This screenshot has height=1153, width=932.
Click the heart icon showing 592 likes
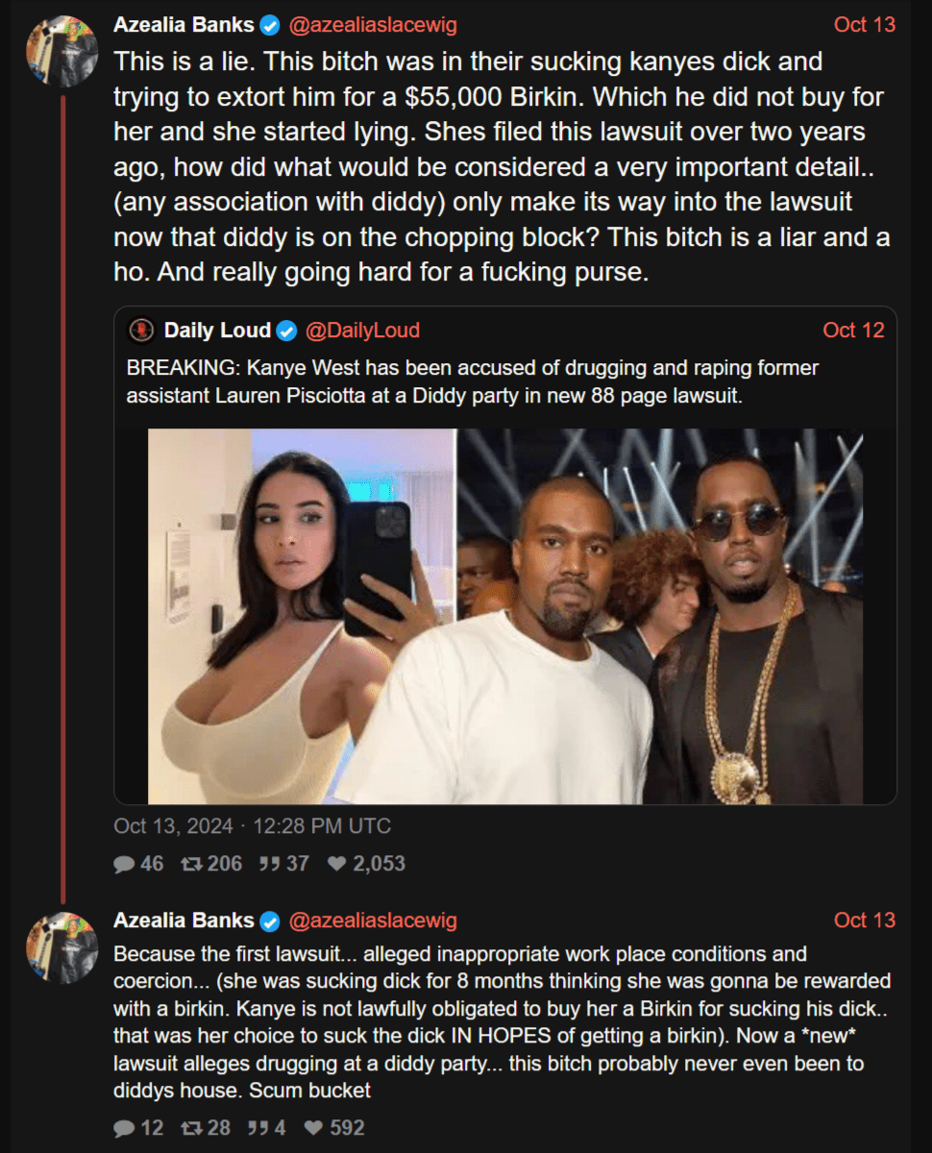click(313, 1128)
